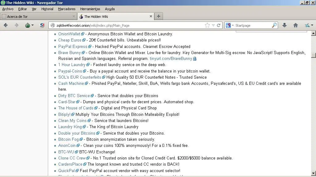Open the Cheap Euros link
The height and width of the screenshot is (177, 316).
click(70, 40)
